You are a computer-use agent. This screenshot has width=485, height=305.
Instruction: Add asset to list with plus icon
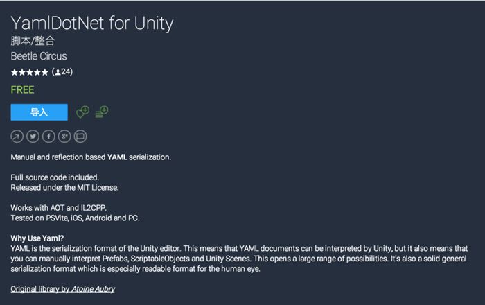pos(102,112)
